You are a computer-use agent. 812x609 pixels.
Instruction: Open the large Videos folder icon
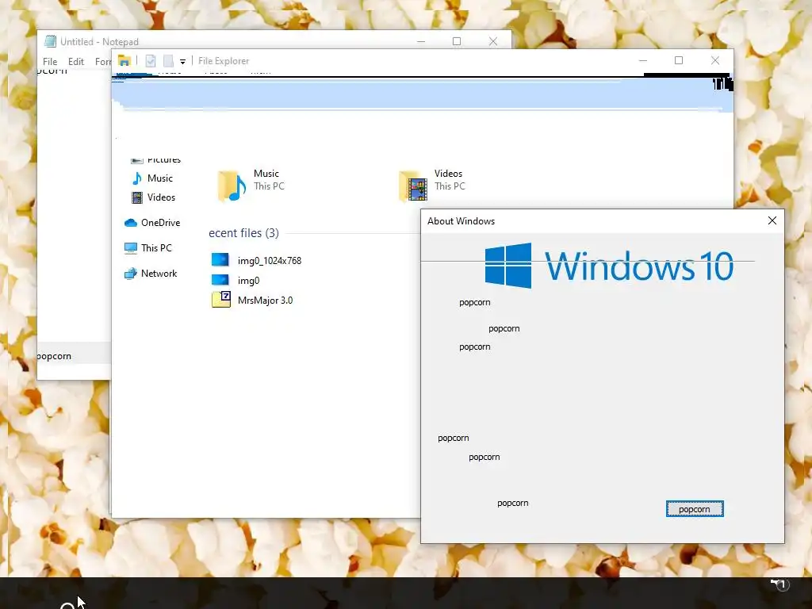click(413, 186)
